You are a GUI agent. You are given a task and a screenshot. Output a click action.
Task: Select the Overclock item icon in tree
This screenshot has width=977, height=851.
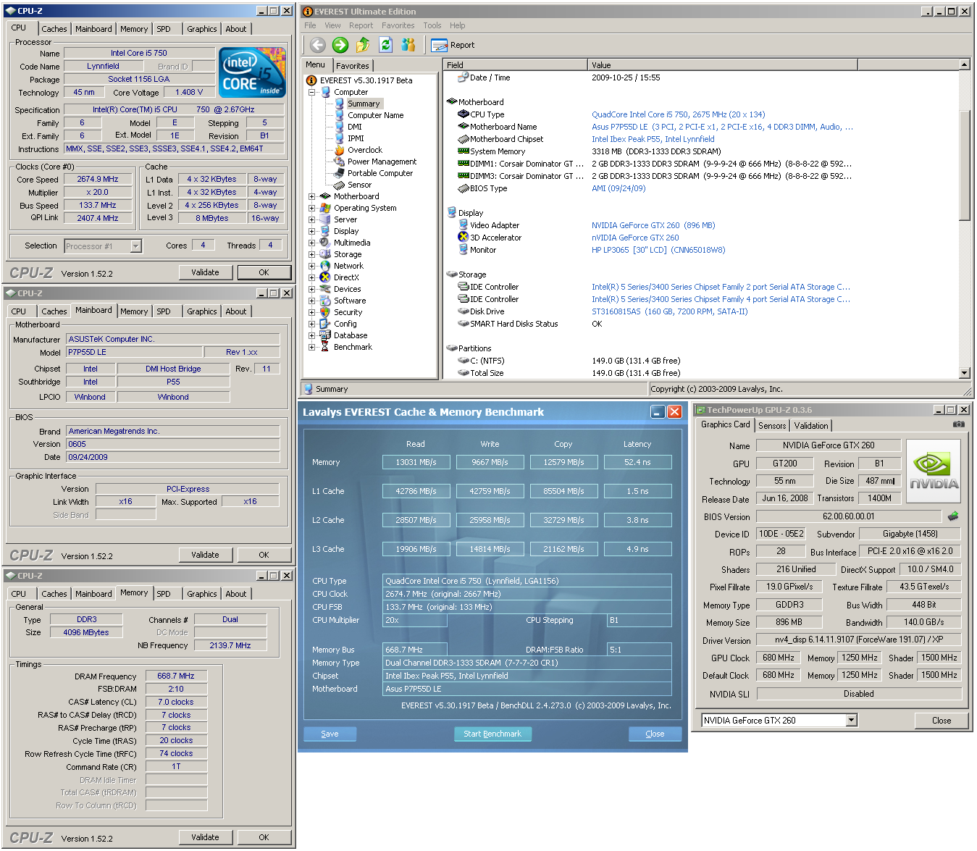point(339,150)
